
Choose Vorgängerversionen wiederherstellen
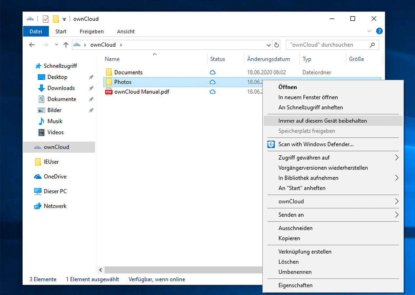tap(333, 168)
